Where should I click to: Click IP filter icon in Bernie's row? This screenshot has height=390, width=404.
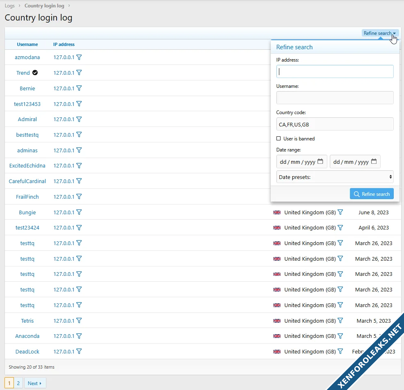point(79,88)
